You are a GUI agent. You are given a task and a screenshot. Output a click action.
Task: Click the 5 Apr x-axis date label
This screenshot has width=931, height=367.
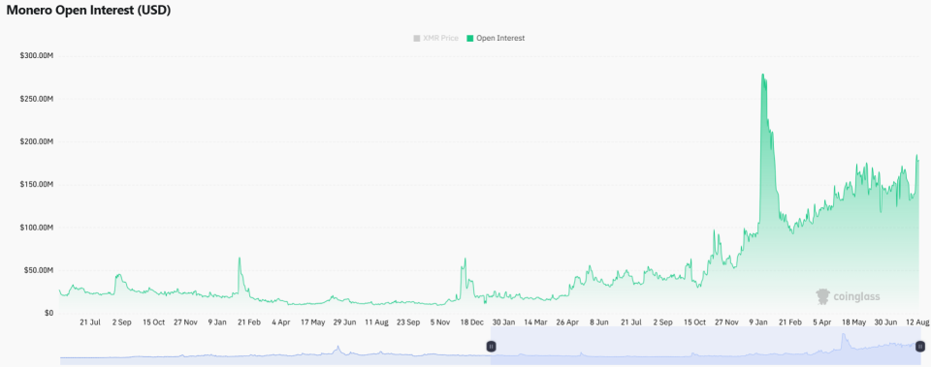(822, 322)
